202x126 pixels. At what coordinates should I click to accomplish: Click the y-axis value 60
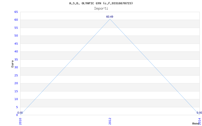tap(16, 20)
